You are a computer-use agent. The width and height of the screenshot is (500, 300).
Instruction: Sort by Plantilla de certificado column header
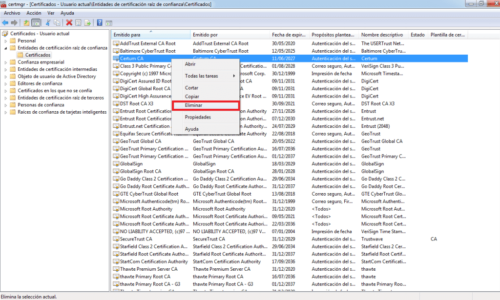point(448,35)
